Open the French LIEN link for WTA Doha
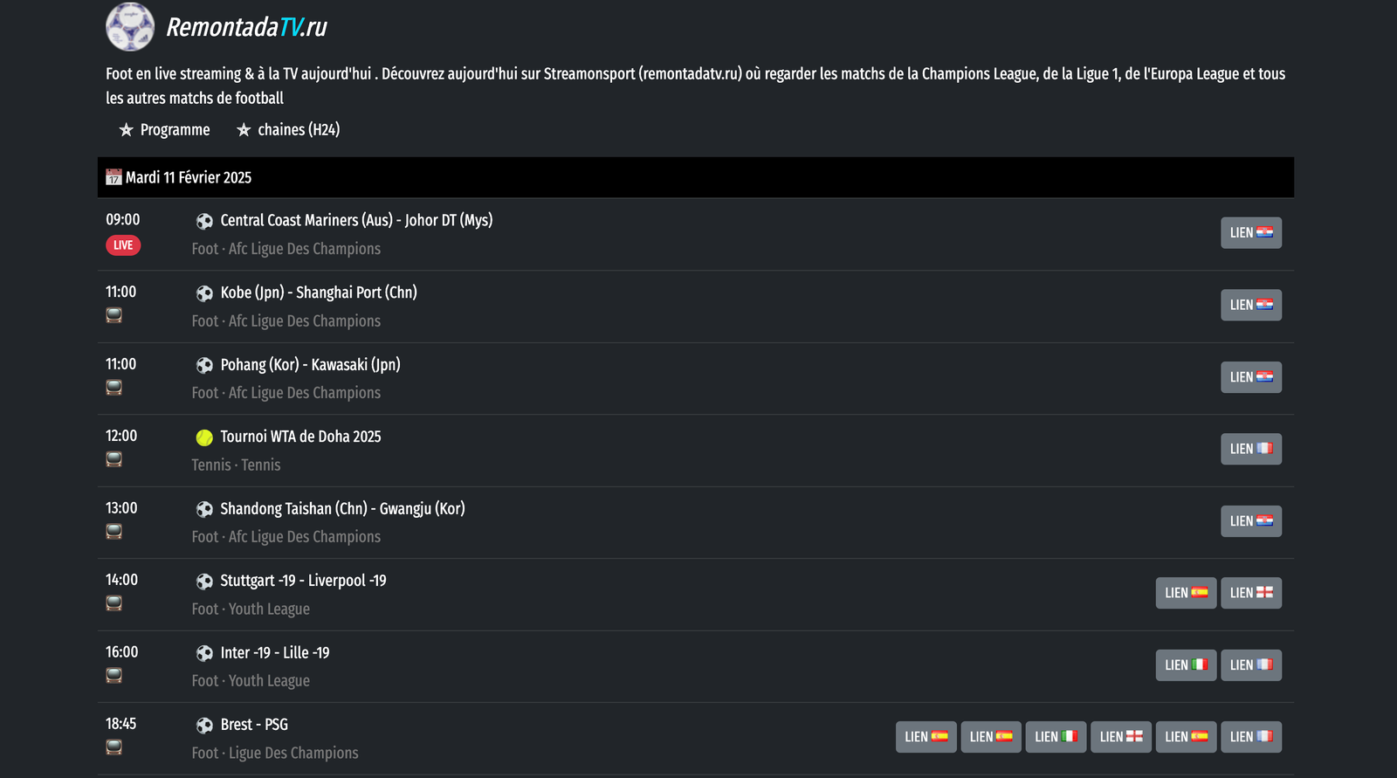 pyautogui.click(x=1251, y=449)
